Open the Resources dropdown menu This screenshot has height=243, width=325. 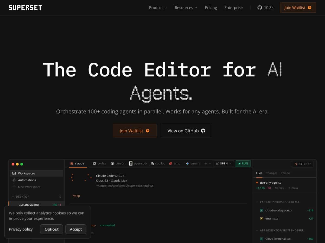click(186, 8)
